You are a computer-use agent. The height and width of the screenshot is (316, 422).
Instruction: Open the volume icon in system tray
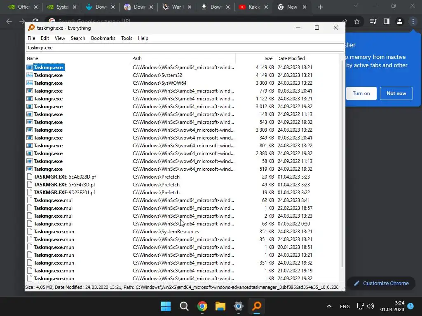point(370,306)
